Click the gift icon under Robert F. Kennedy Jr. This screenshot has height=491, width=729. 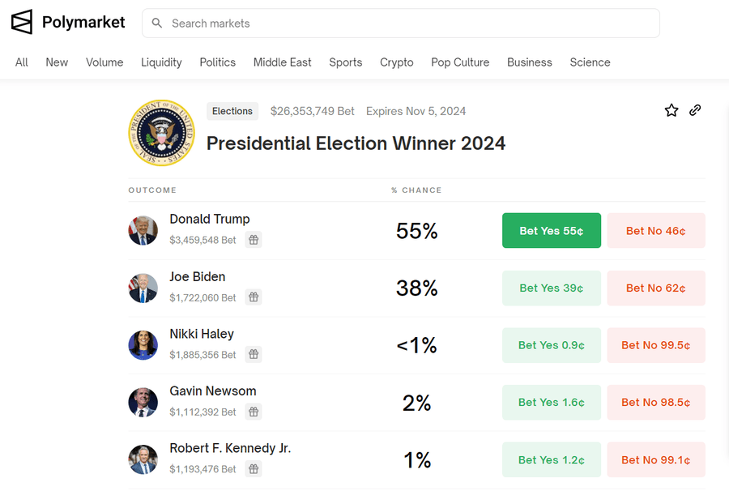(x=254, y=468)
